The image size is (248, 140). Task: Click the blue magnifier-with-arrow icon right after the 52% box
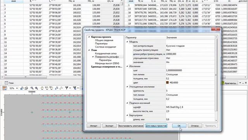(x=22, y=88)
